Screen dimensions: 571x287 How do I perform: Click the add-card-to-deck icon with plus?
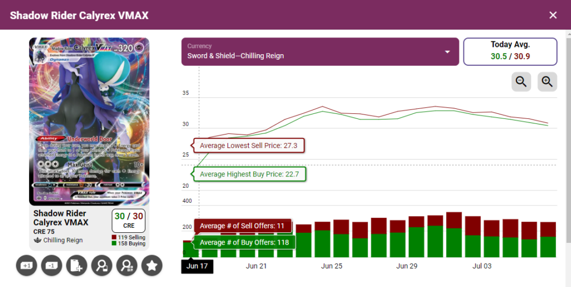point(76,265)
